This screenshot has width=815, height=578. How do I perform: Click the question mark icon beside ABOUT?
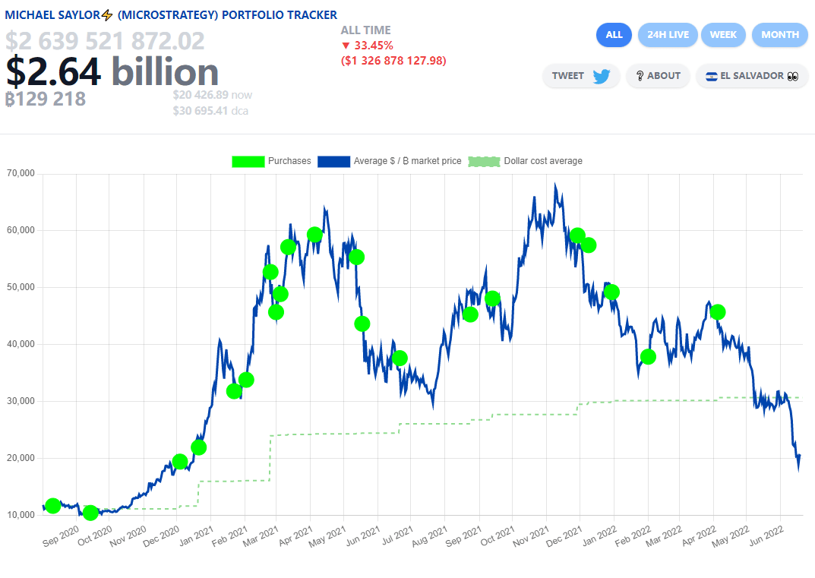point(640,76)
